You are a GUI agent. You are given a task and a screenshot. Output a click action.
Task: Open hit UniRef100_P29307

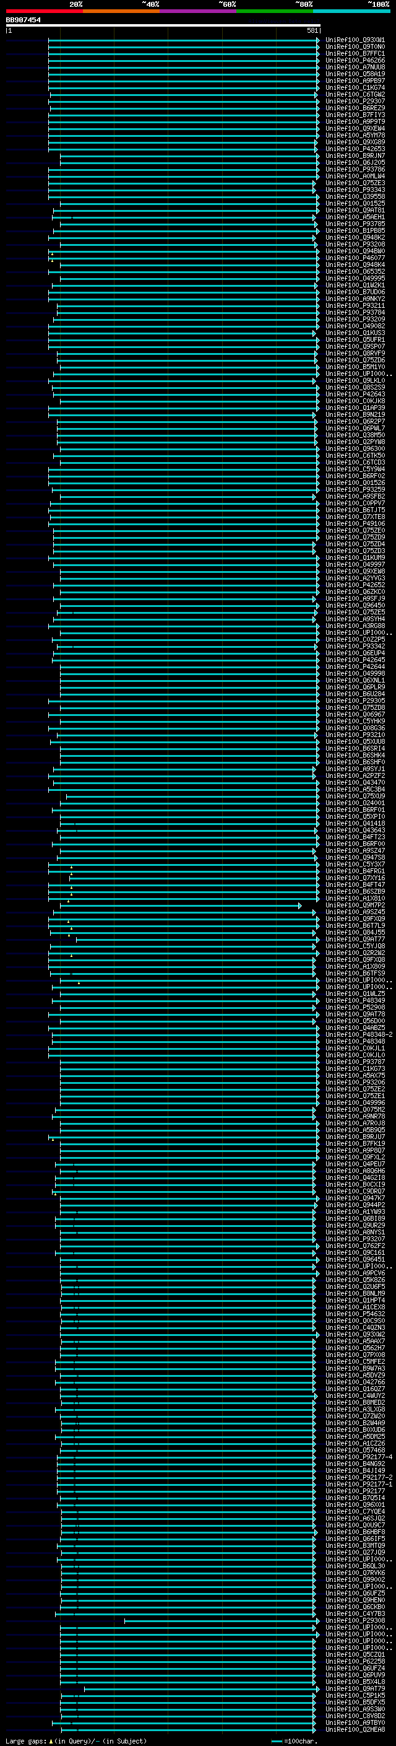coord(355,101)
